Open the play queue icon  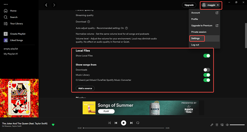(217, 125)
